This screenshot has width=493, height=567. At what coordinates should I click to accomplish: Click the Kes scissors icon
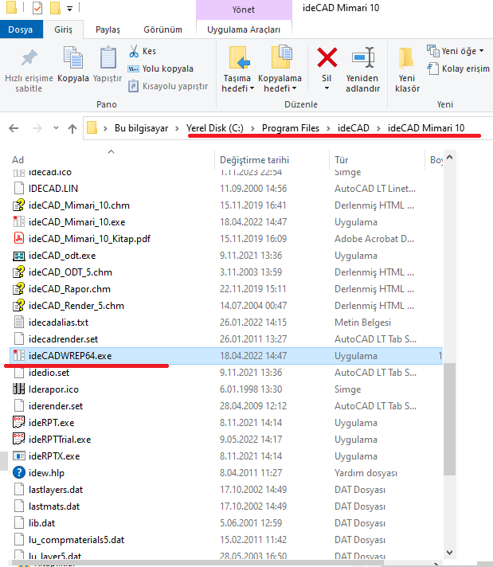tap(134, 51)
